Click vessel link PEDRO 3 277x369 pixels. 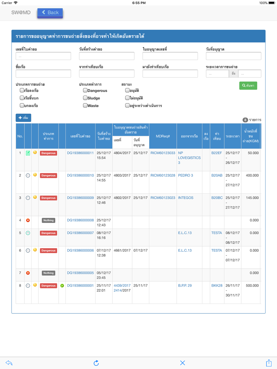click(186, 175)
